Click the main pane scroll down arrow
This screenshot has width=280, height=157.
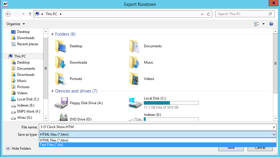coord(275,118)
